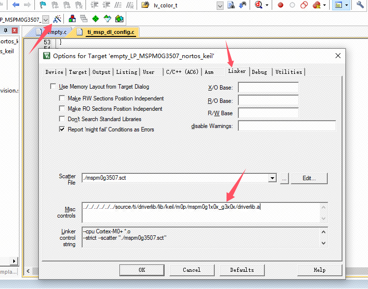The width and height of the screenshot is (368, 289).
Task: Open the Utilities tab
Action: [x=289, y=72]
